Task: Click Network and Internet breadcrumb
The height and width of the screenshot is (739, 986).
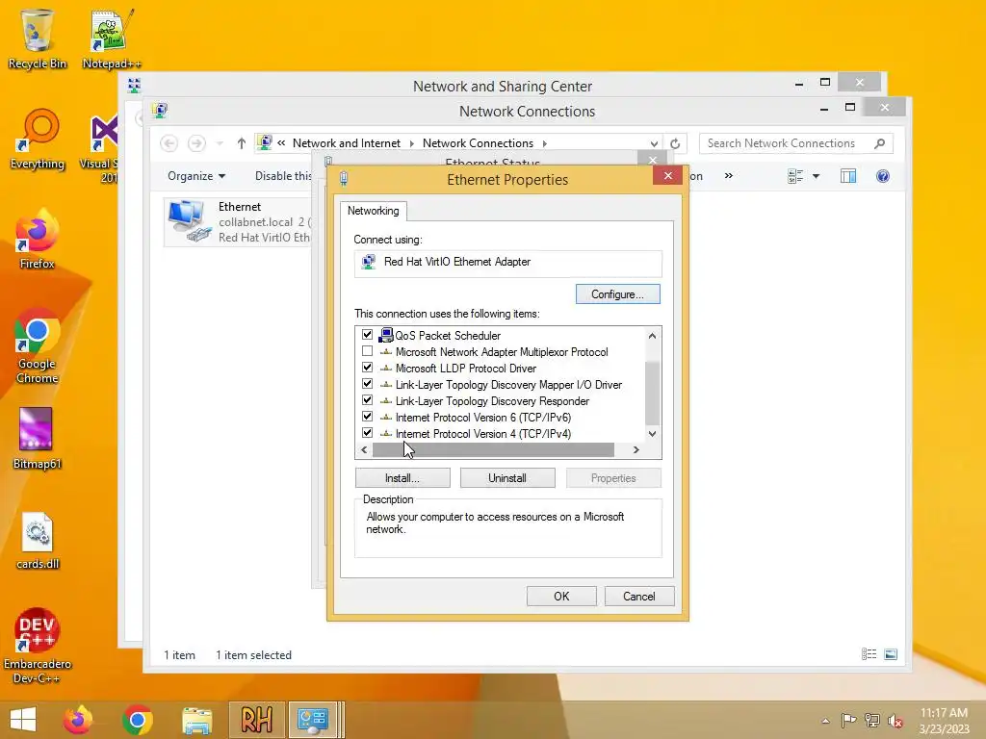Action: (x=347, y=143)
